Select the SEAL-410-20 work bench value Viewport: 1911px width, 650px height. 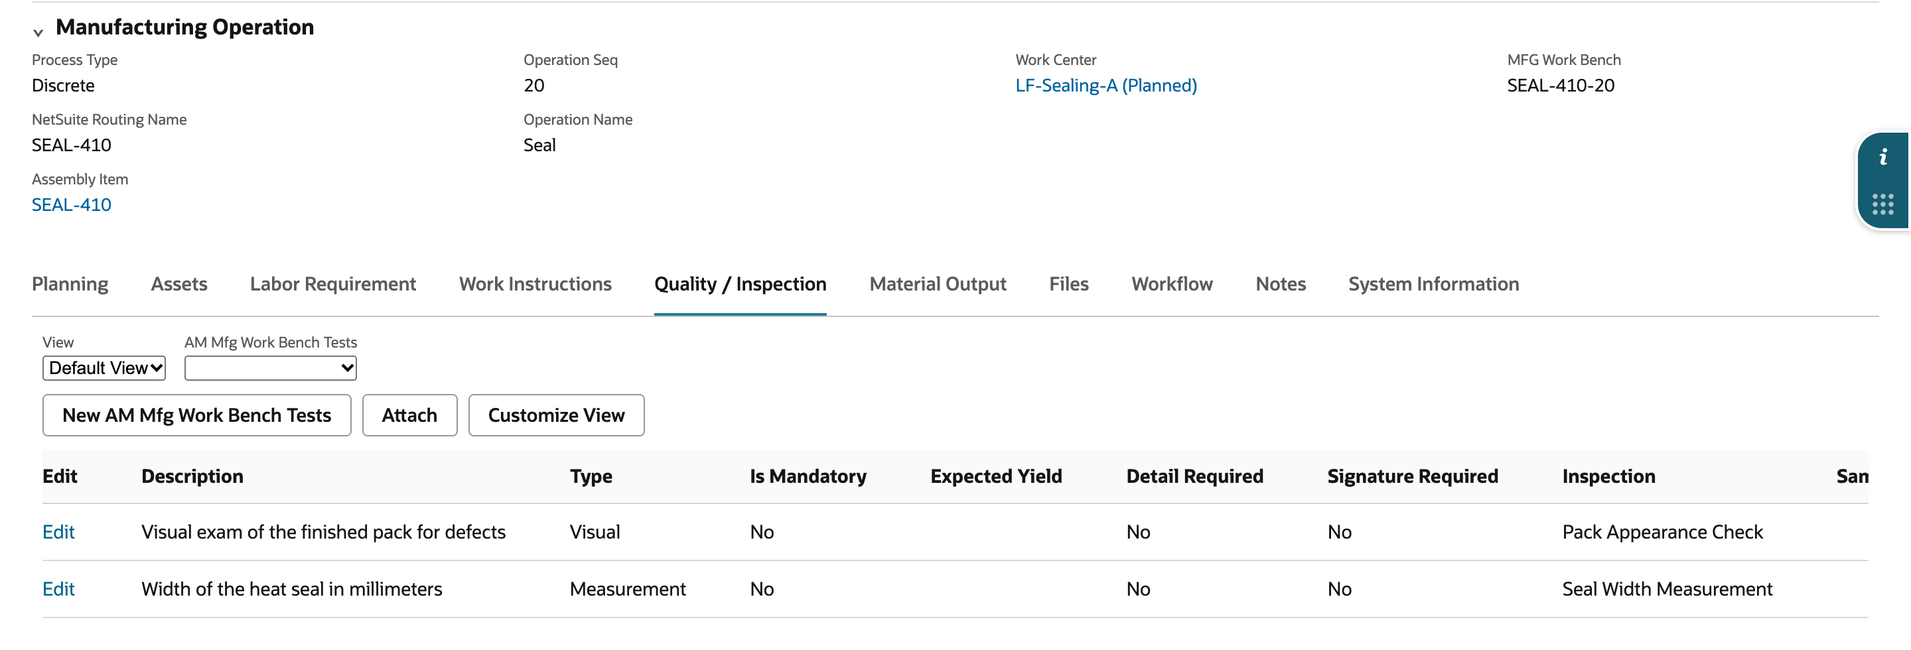[x=1561, y=86]
